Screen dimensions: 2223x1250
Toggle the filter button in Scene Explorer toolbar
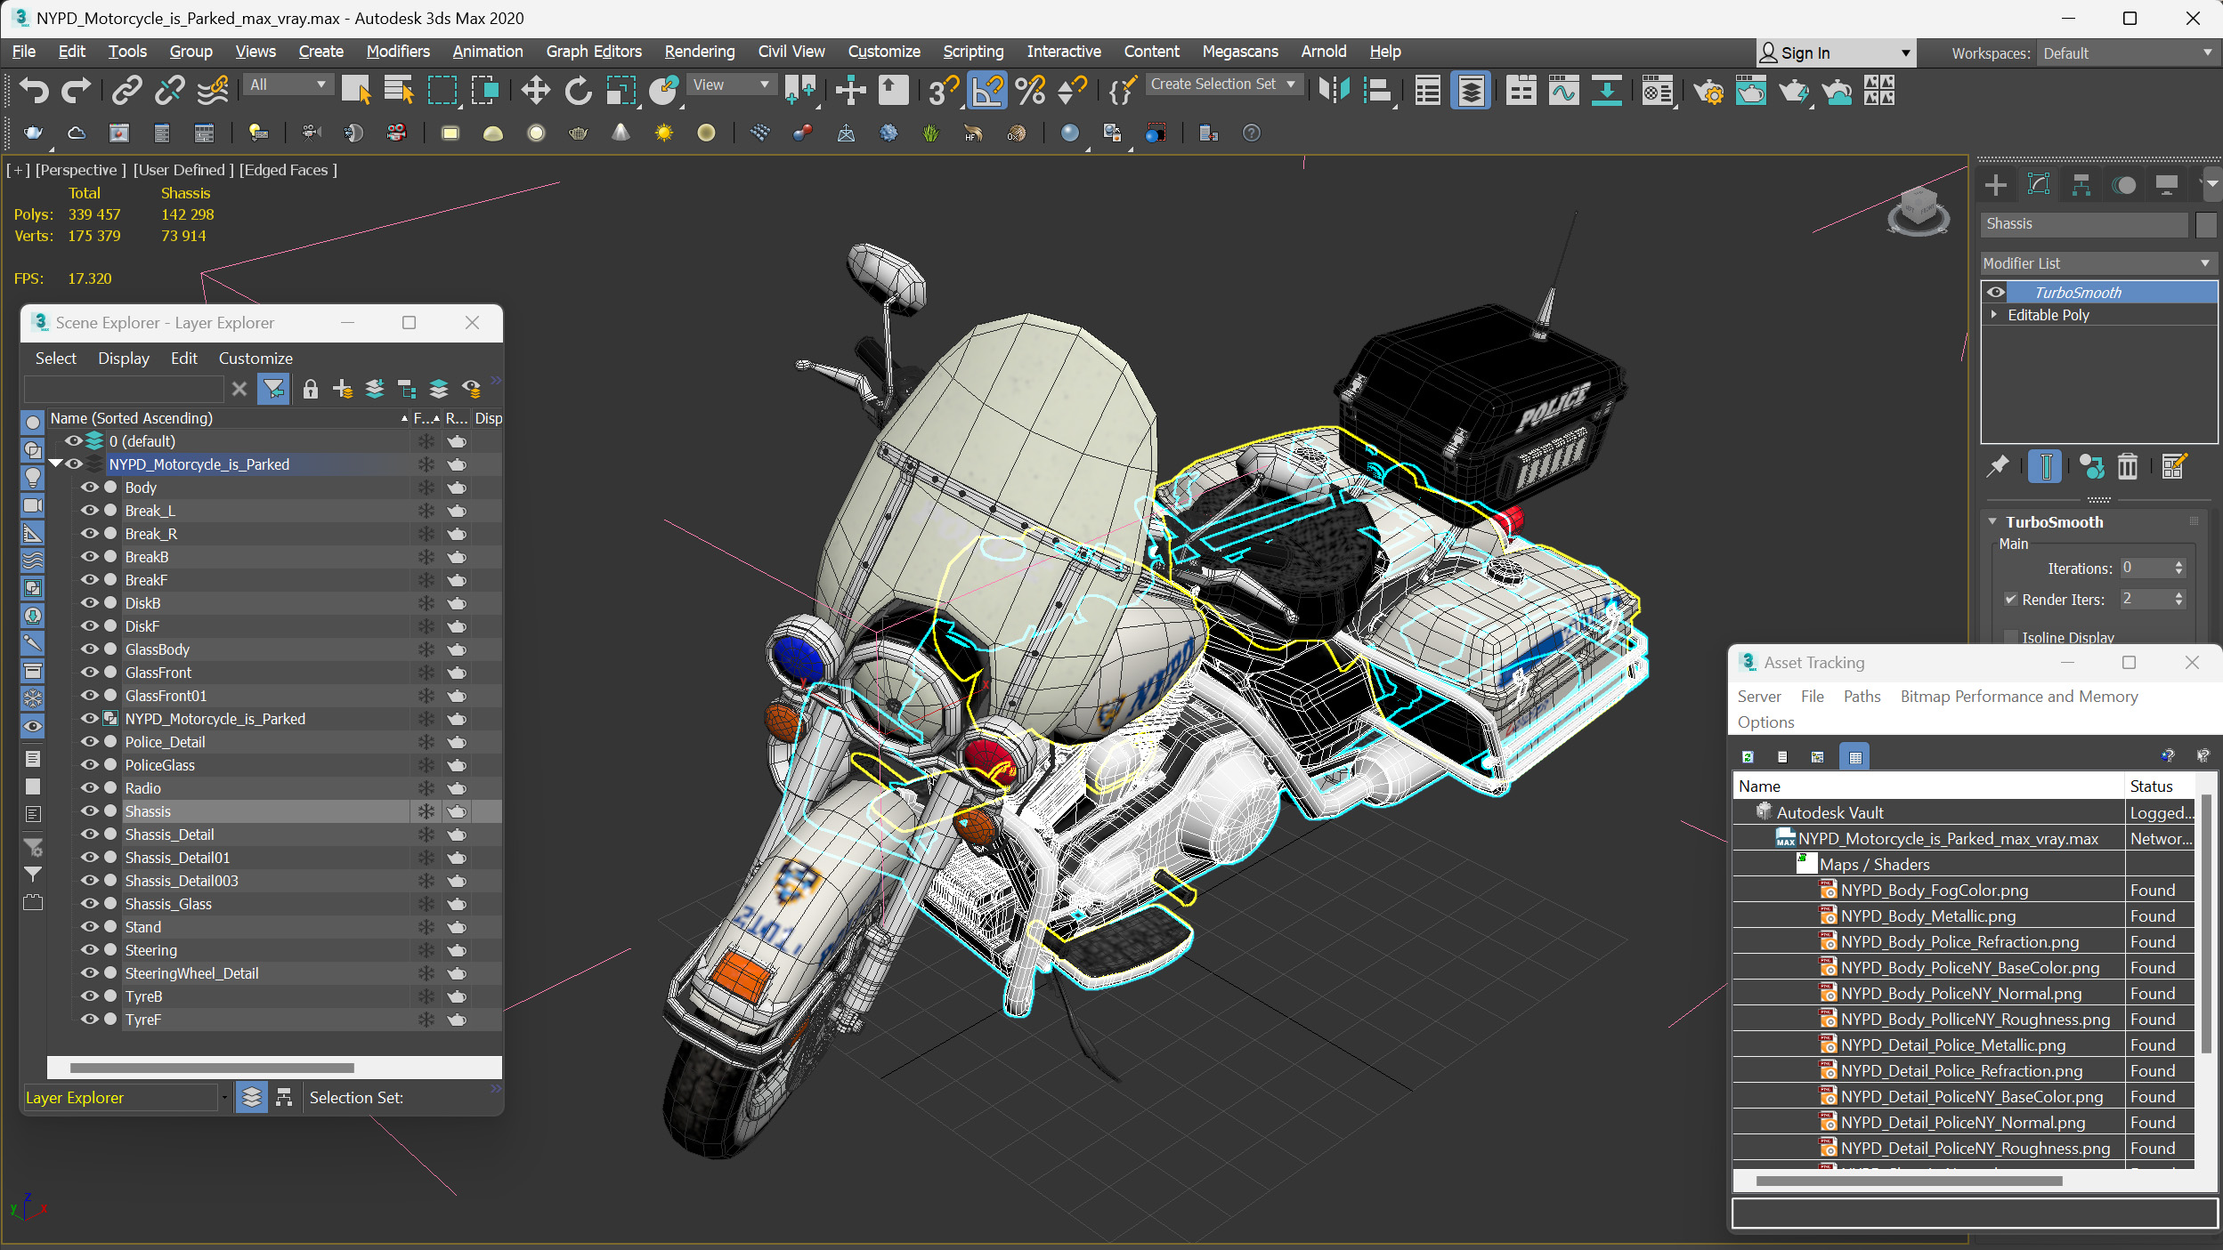coord(273,389)
